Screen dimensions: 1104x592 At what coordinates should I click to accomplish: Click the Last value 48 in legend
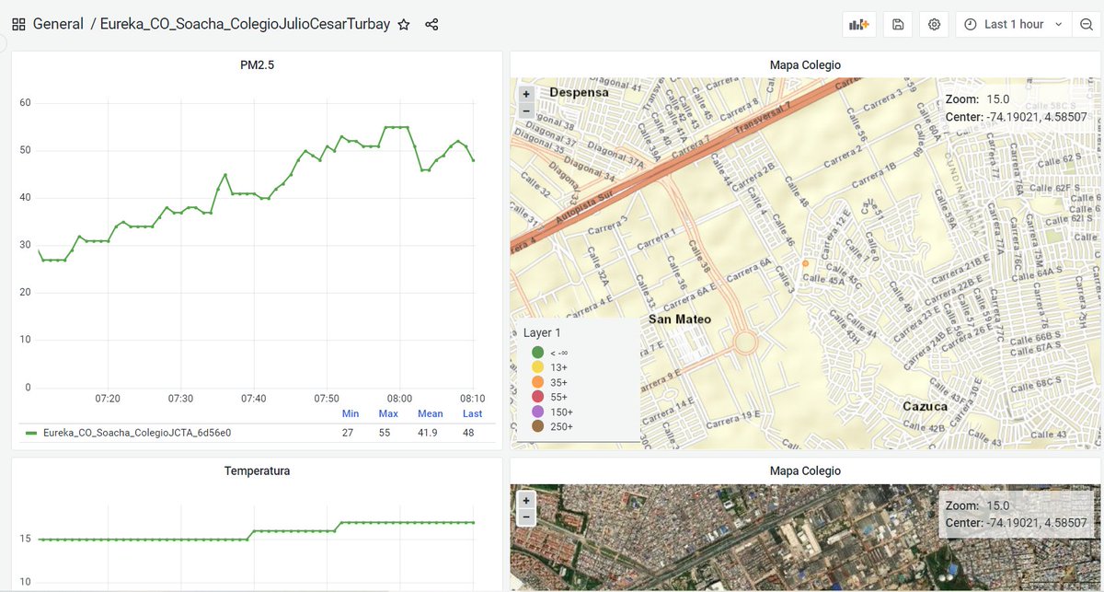[x=468, y=433]
